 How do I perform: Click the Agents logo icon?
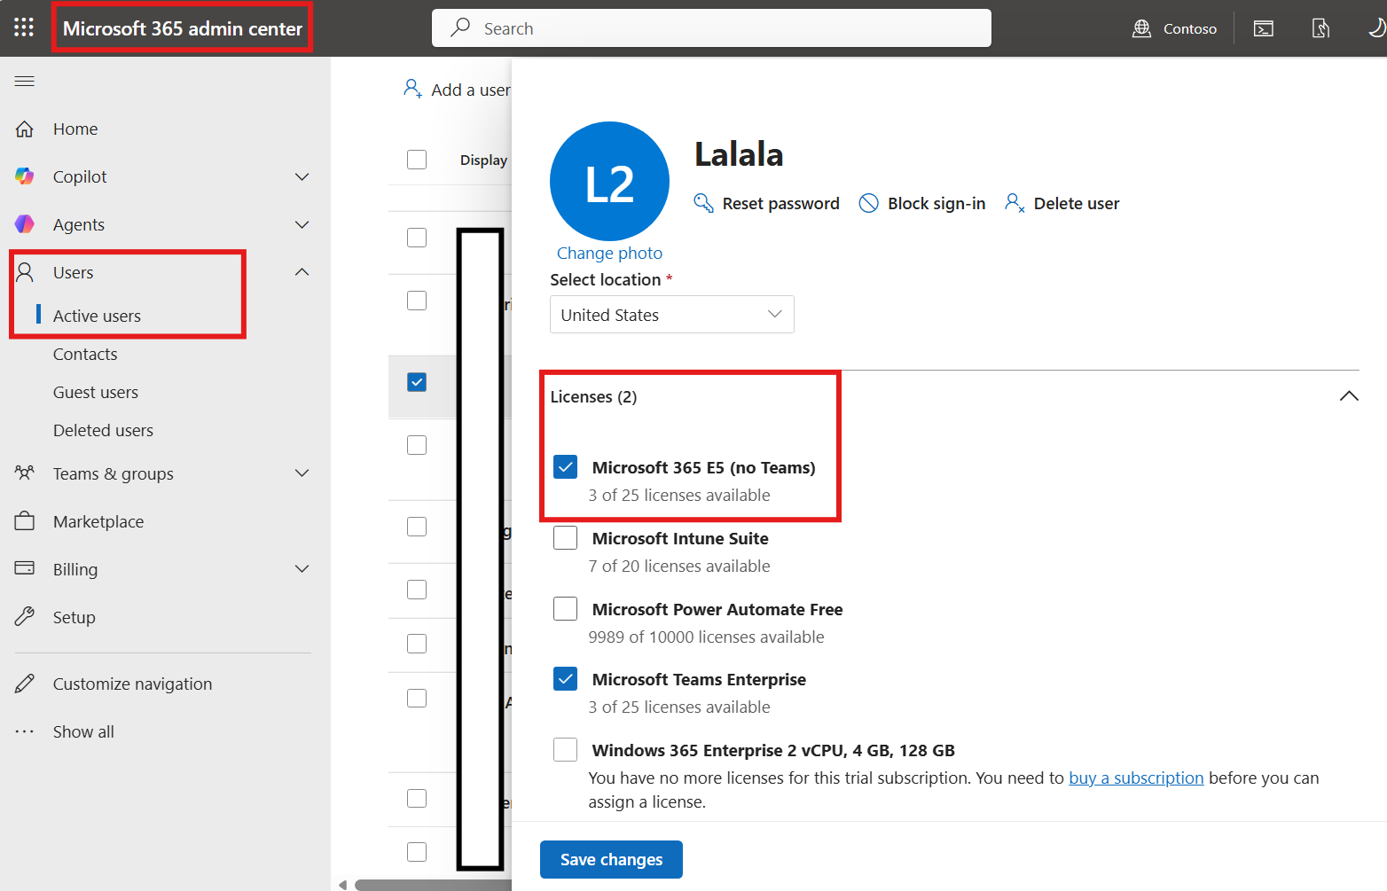25,224
